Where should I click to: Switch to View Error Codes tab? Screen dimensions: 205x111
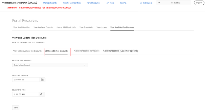tap(86, 27)
